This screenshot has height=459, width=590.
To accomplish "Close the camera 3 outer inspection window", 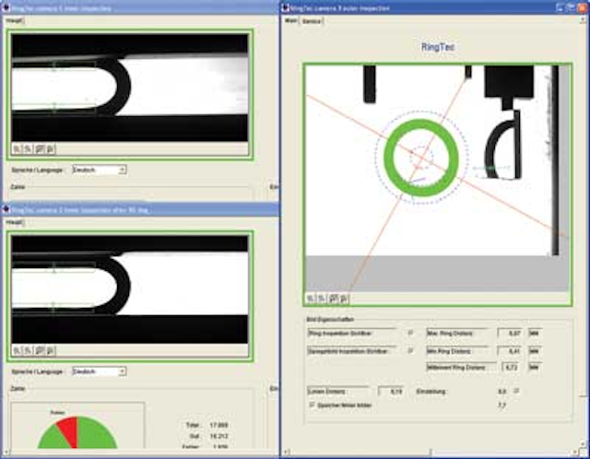I will tap(582, 7).
